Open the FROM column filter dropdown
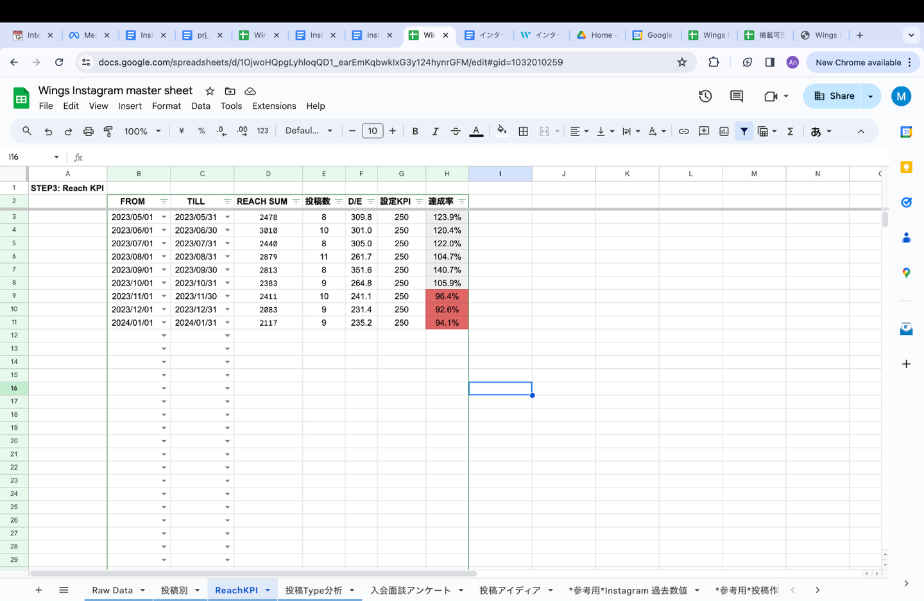 coord(164,201)
